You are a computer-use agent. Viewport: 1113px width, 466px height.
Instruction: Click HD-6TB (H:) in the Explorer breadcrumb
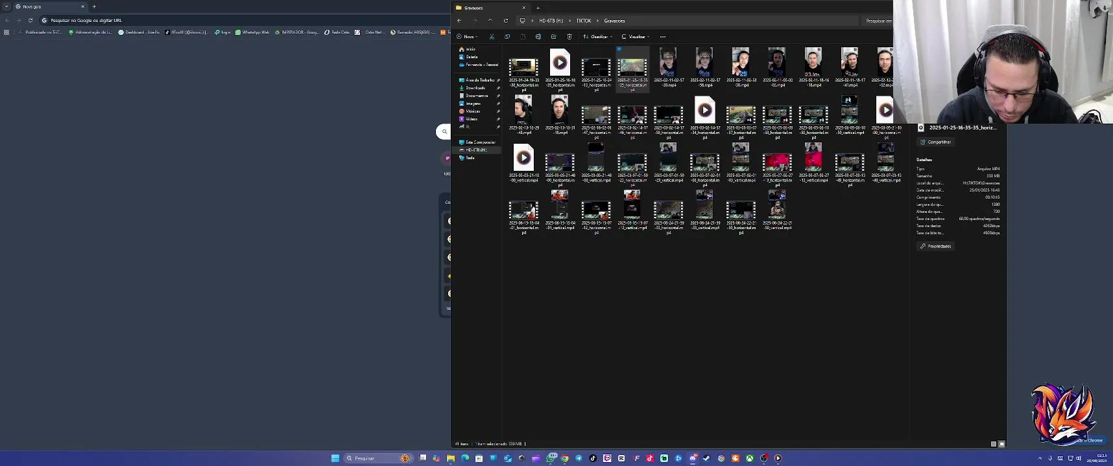[551, 21]
